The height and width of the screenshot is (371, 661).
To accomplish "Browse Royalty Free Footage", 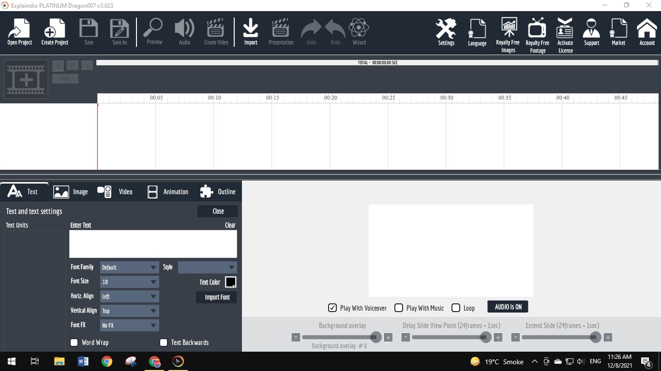I will tap(537, 35).
